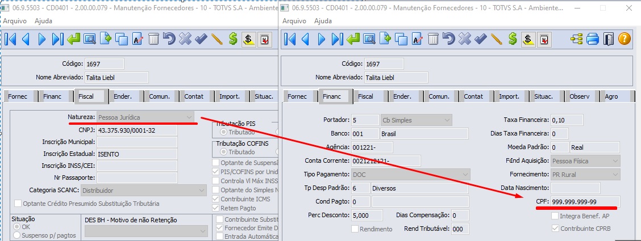
Task: Click trash delete icon in left window
Action: pyautogui.click(x=153, y=39)
